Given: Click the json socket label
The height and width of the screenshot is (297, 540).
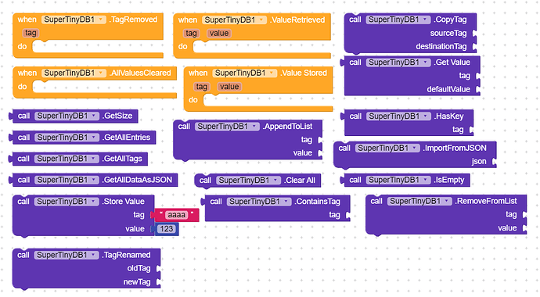Looking at the screenshot, I should pos(479,162).
